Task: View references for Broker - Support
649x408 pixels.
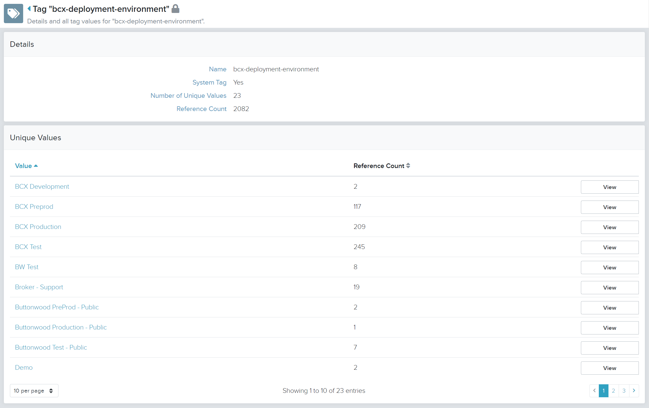Action: [x=610, y=288]
